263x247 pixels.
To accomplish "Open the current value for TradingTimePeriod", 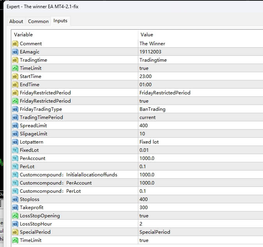I will (x=200, y=117).
